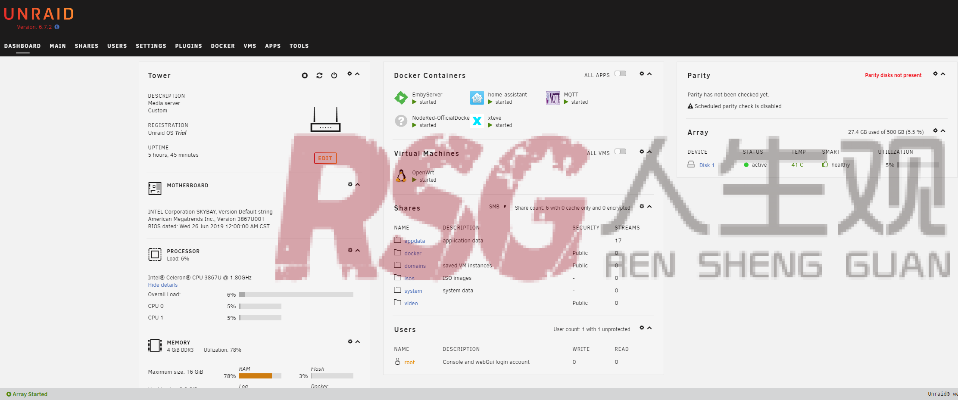Click the Flash usage bar
Screen dimensions: 958x400
click(332, 376)
